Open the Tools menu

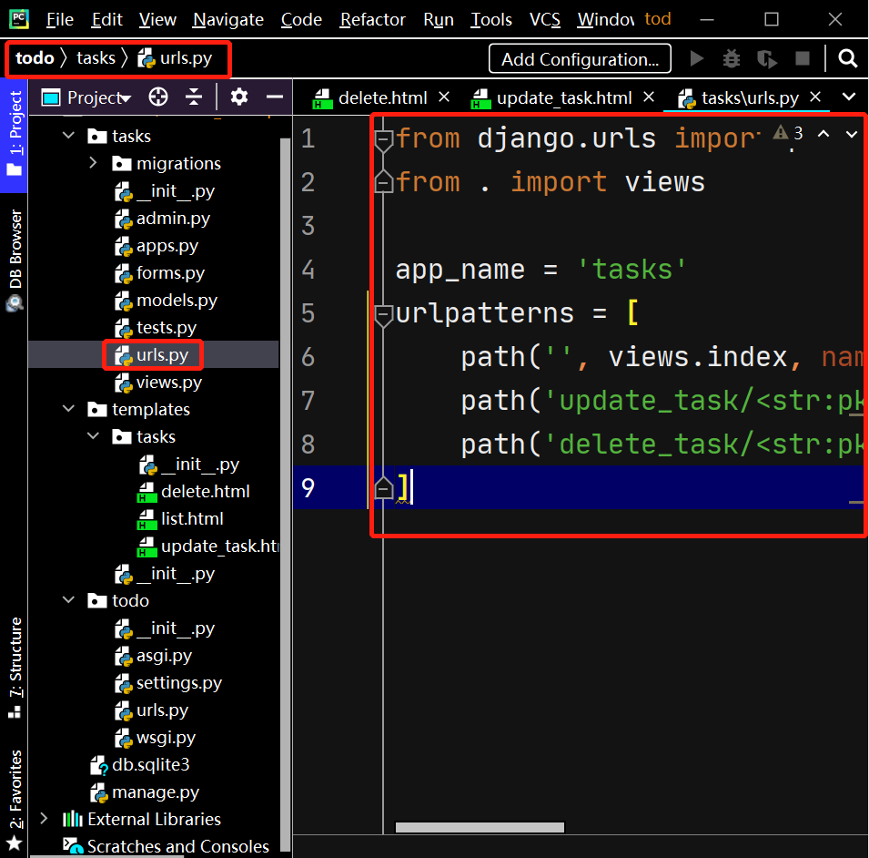(x=490, y=19)
